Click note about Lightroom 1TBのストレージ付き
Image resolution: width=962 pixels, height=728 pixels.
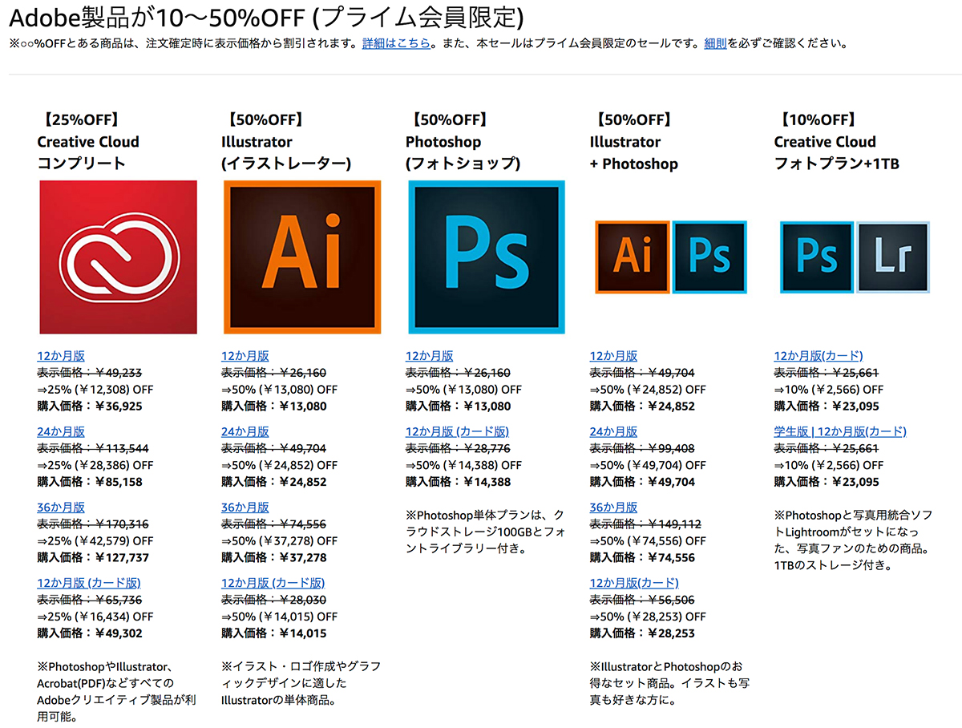[x=853, y=540]
